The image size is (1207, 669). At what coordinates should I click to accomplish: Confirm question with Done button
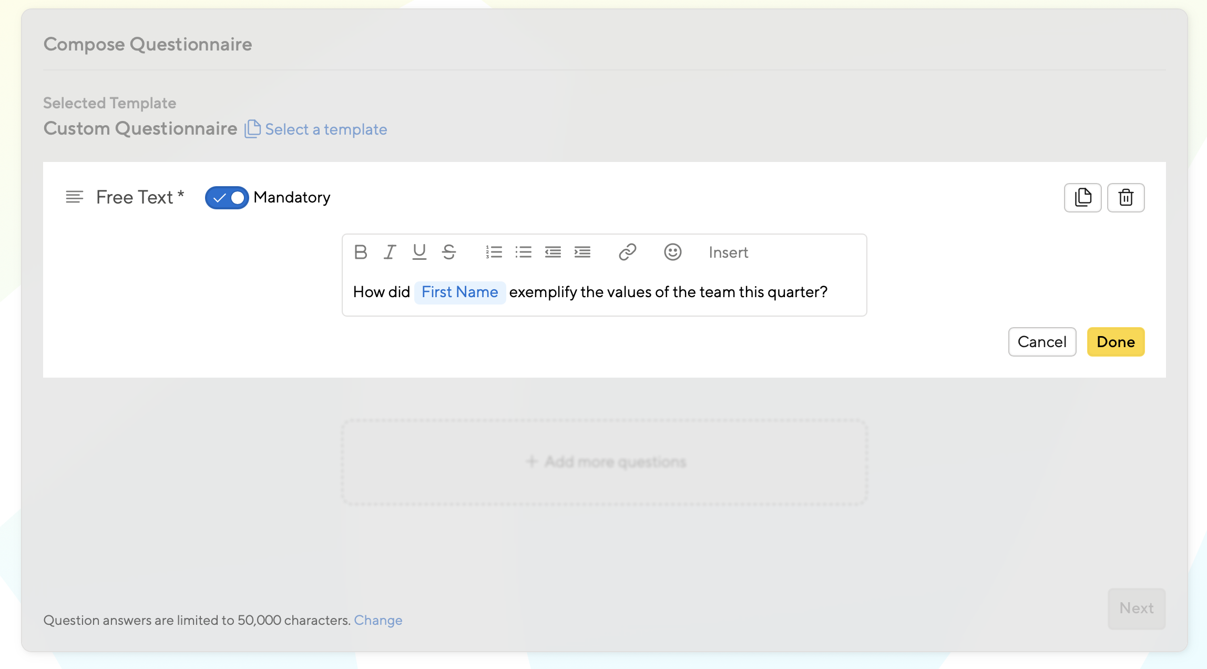coord(1116,342)
